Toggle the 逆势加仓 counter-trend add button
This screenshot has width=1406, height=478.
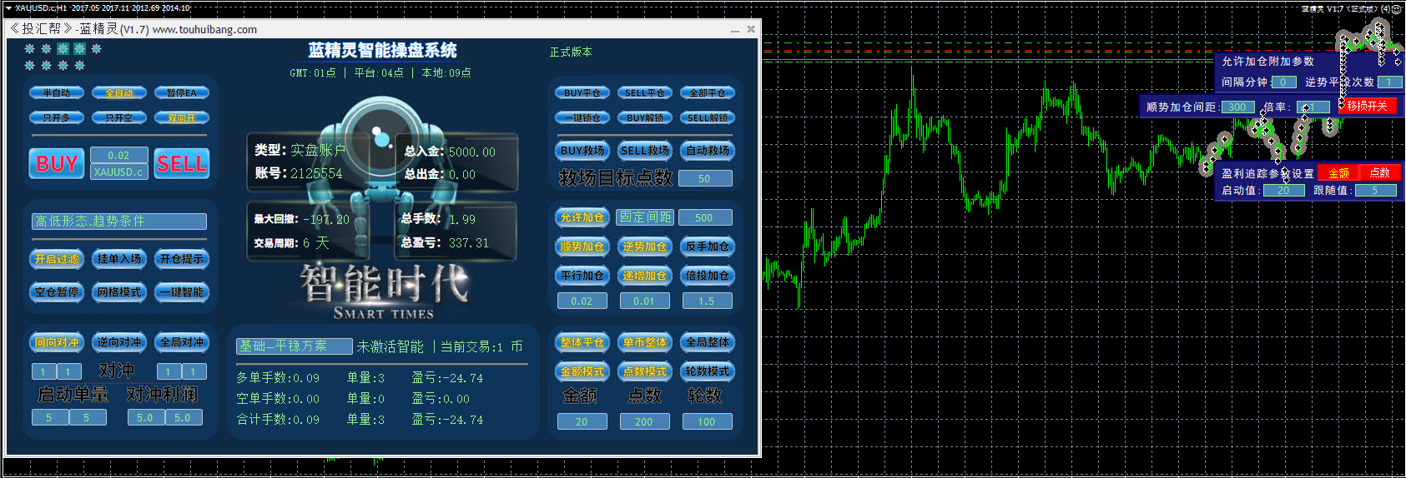(645, 246)
